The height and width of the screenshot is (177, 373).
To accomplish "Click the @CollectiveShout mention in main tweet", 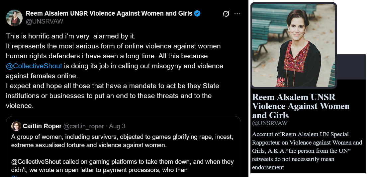I will tap(34, 66).
